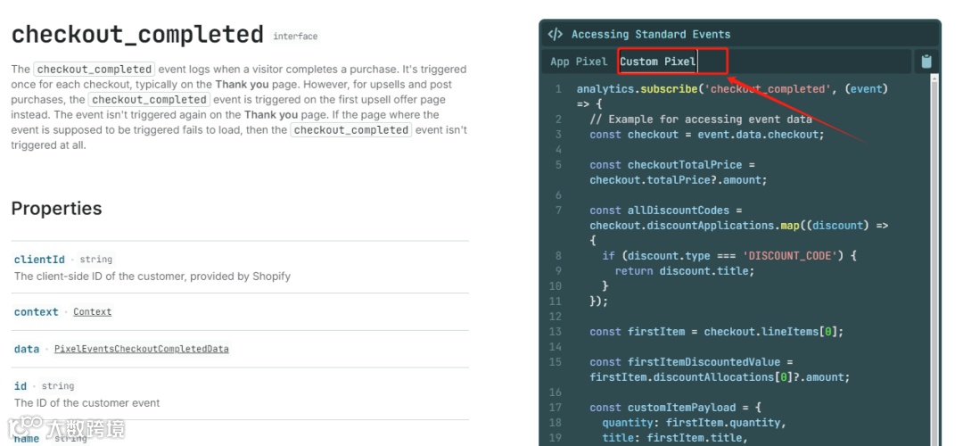Click the Accessing Standard Events panel title
The image size is (963, 446).
tap(650, 35)
